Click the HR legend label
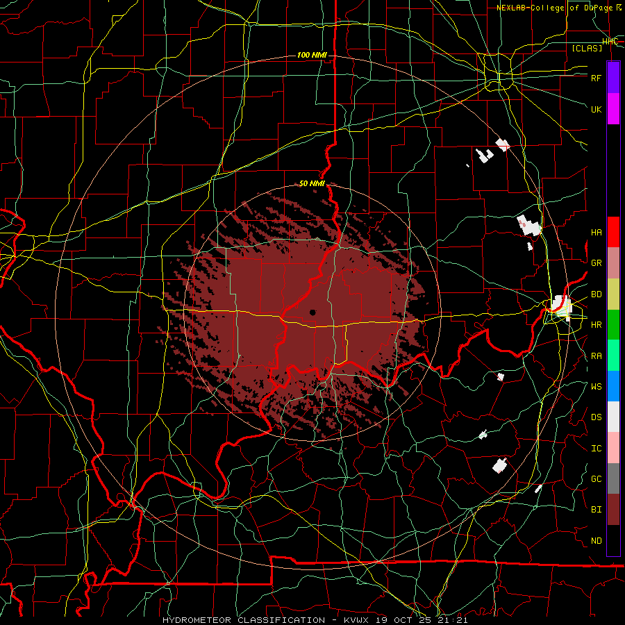625x625 pixels. [597, 325]
